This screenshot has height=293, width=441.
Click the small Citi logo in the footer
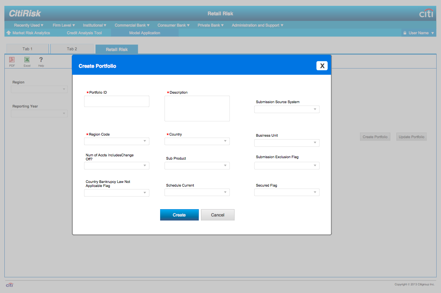coord(9,285)
